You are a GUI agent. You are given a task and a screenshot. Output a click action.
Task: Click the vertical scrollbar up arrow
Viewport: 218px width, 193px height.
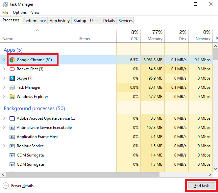pos(215,46)
